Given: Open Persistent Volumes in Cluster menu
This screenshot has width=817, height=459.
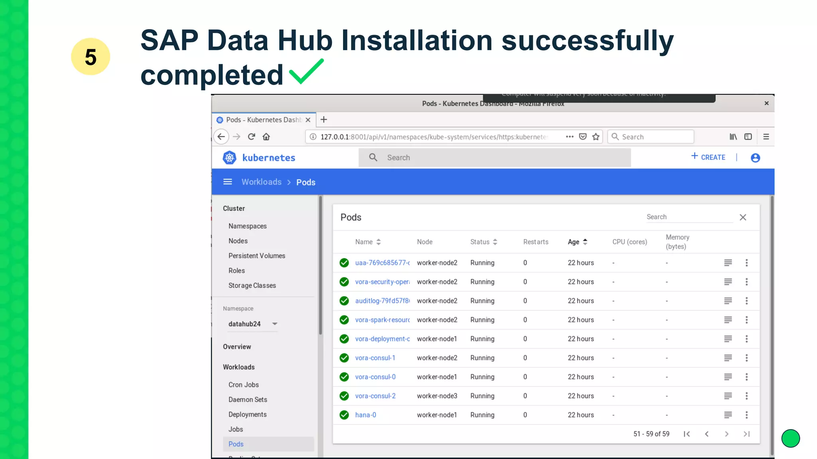Looking at the screenshot, I should coord(257,256).
